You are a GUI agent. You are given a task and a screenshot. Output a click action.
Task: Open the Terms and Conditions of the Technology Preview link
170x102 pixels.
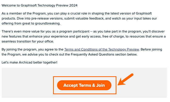(x=102, y=49)
